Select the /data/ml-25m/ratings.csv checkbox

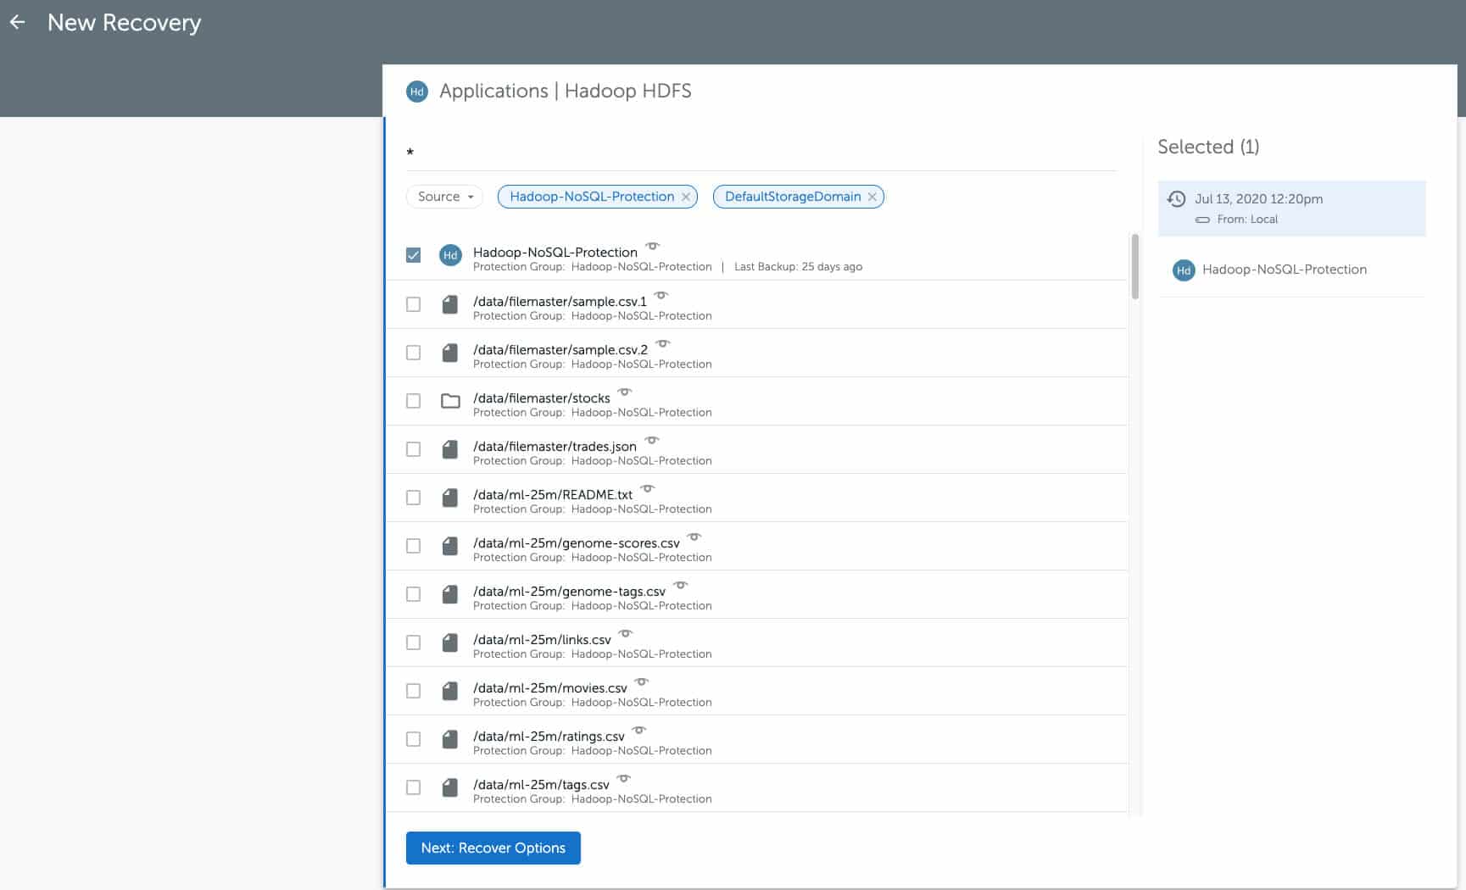[x=413, y=739]
